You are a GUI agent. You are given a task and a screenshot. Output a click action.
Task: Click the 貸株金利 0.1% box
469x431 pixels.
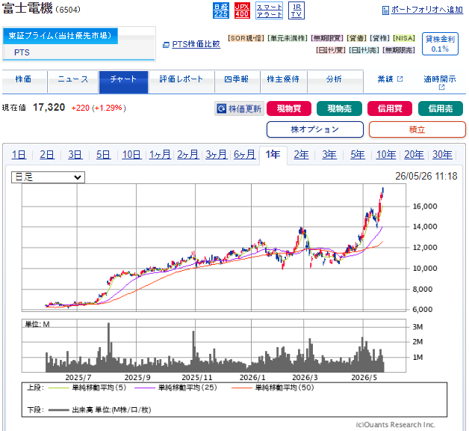(440, 43)
